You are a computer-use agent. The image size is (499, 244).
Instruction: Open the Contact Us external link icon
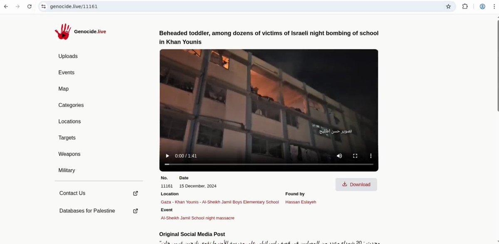click(x=135, y=193)
